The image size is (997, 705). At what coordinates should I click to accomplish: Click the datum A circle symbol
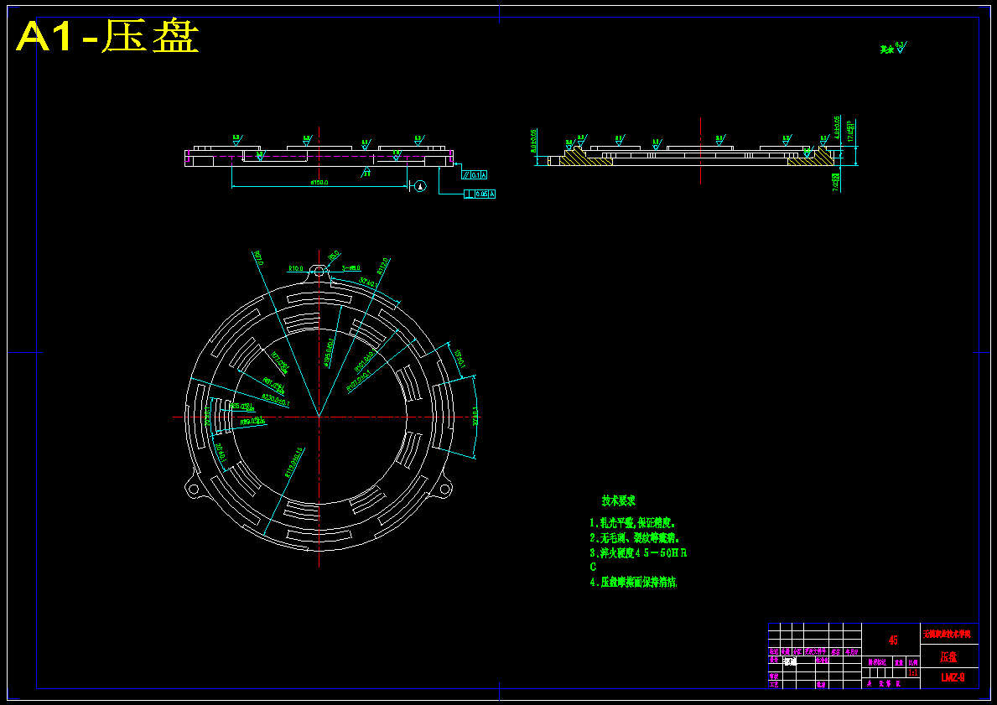tap(420, 186)
